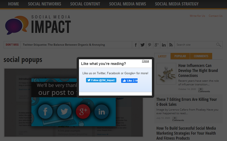Image resolution: width=227 pixels, height=141 pixels.
Task: Click the Facebook icon in header bar
Action: pos(136,45)
